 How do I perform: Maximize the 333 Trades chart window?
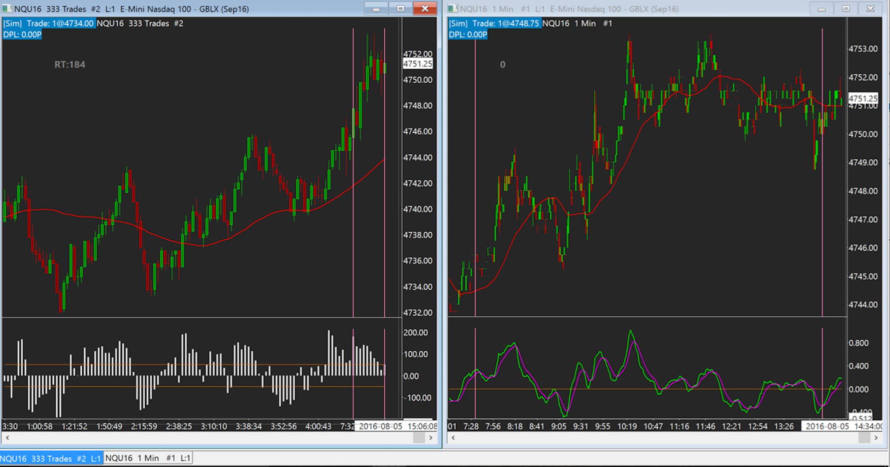click(400, 9)
